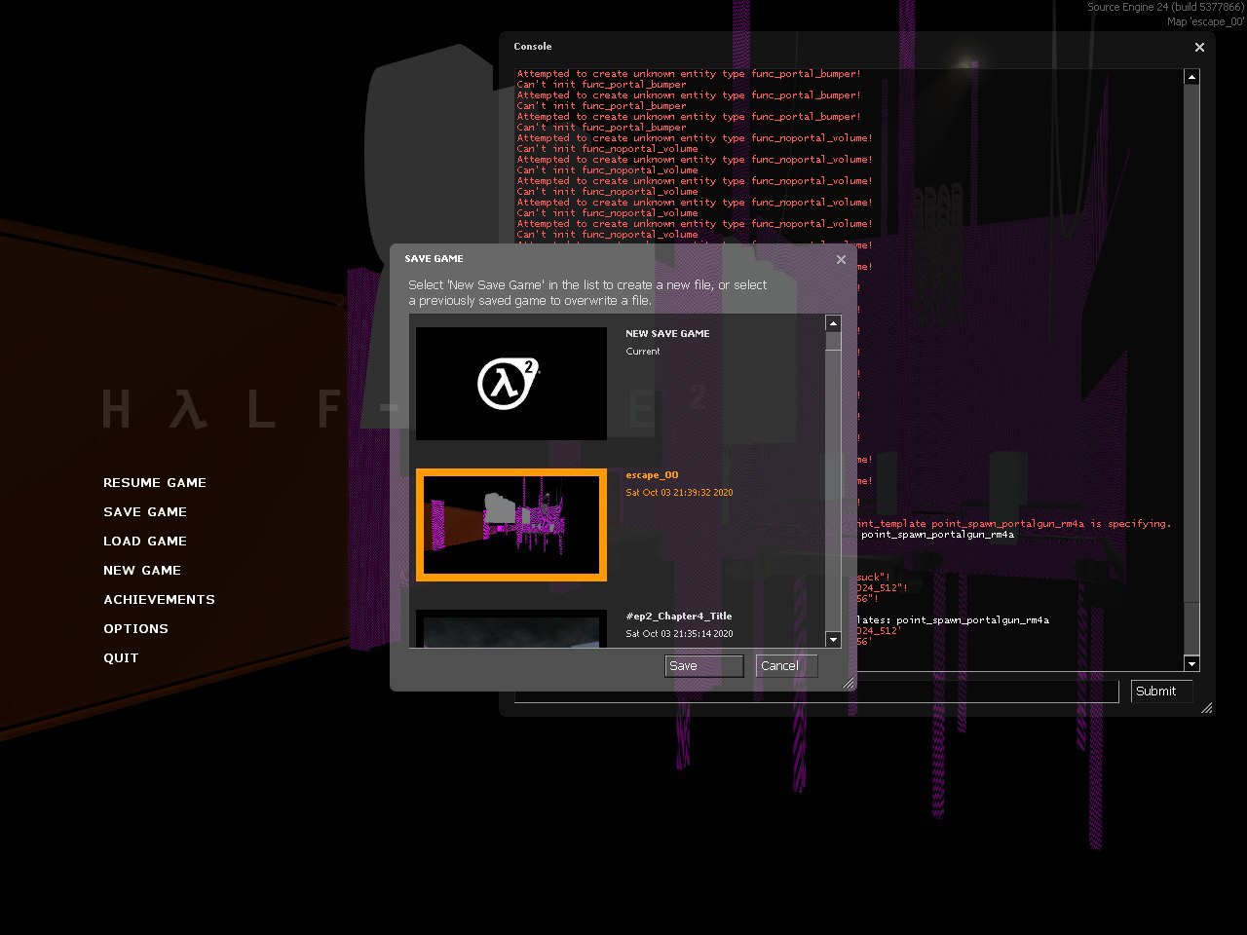The height and width of the screenshot is (935, 1247).
Task: Click the Save Game dialog resize grip
Action: tap(849, 684)
